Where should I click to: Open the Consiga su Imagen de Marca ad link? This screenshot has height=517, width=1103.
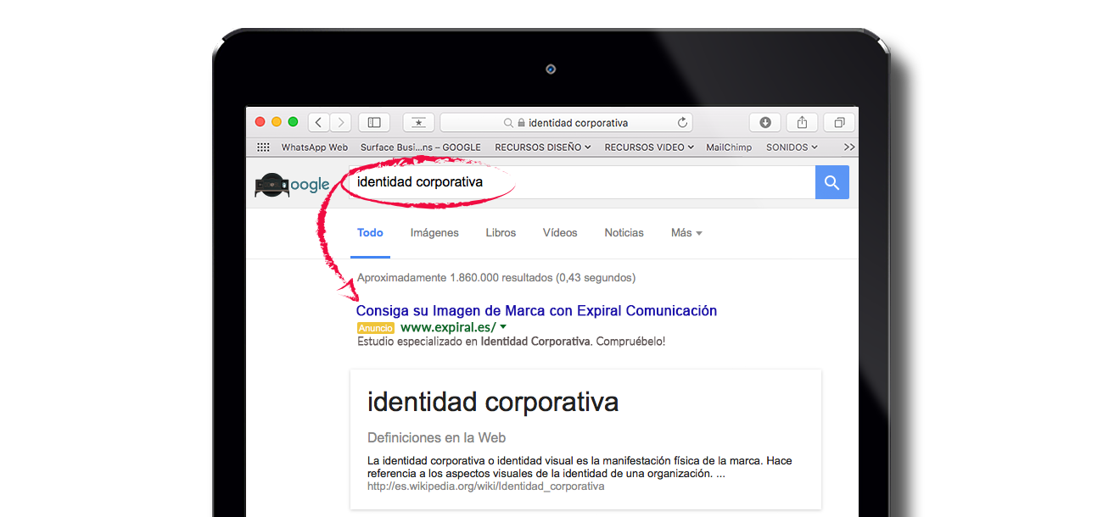(x=536, y=310)
